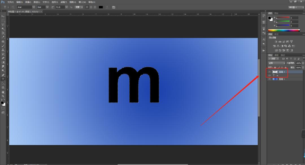The height and width of the screenshot is (165, 305).
Task: Open the layer blending mode dropdown
Action: point(276,63)
